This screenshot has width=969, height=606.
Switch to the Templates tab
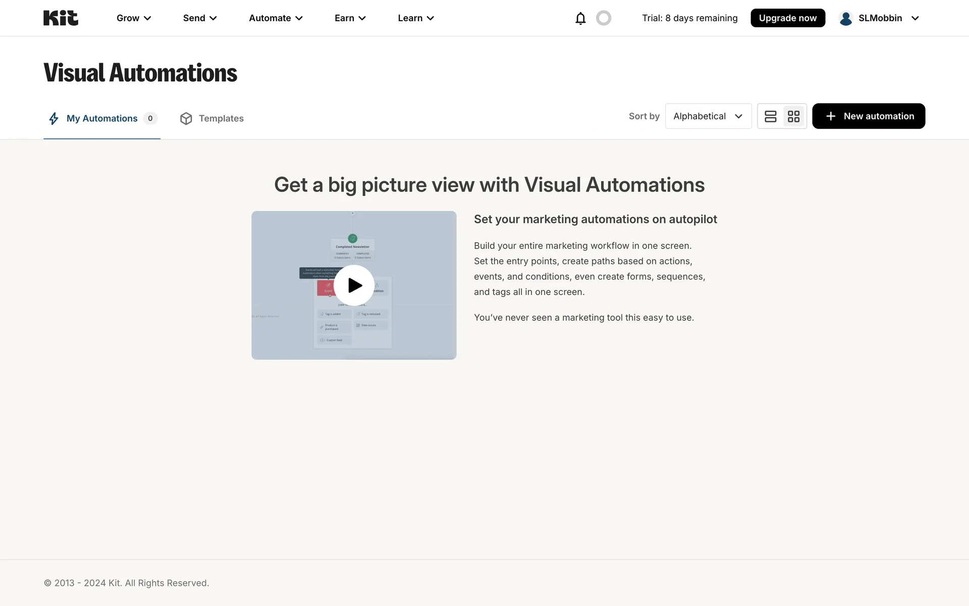221,118
